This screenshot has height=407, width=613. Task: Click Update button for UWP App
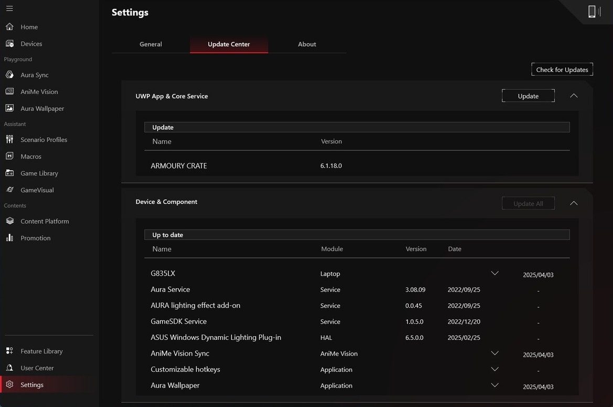528,96
